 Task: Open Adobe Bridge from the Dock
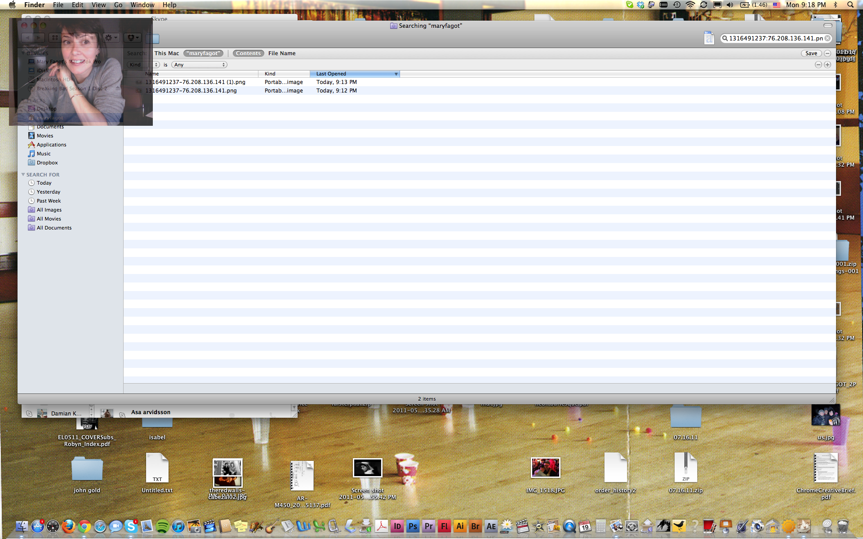pyautogui.click(x=476, y=526)
